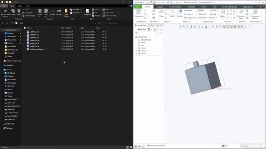
Task: Switch to the Analysis tab in Creo
Action: 160,7
